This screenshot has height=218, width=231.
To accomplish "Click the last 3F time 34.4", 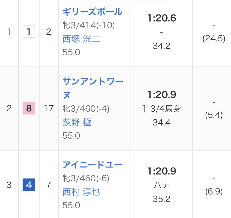I will click(162, 122).
